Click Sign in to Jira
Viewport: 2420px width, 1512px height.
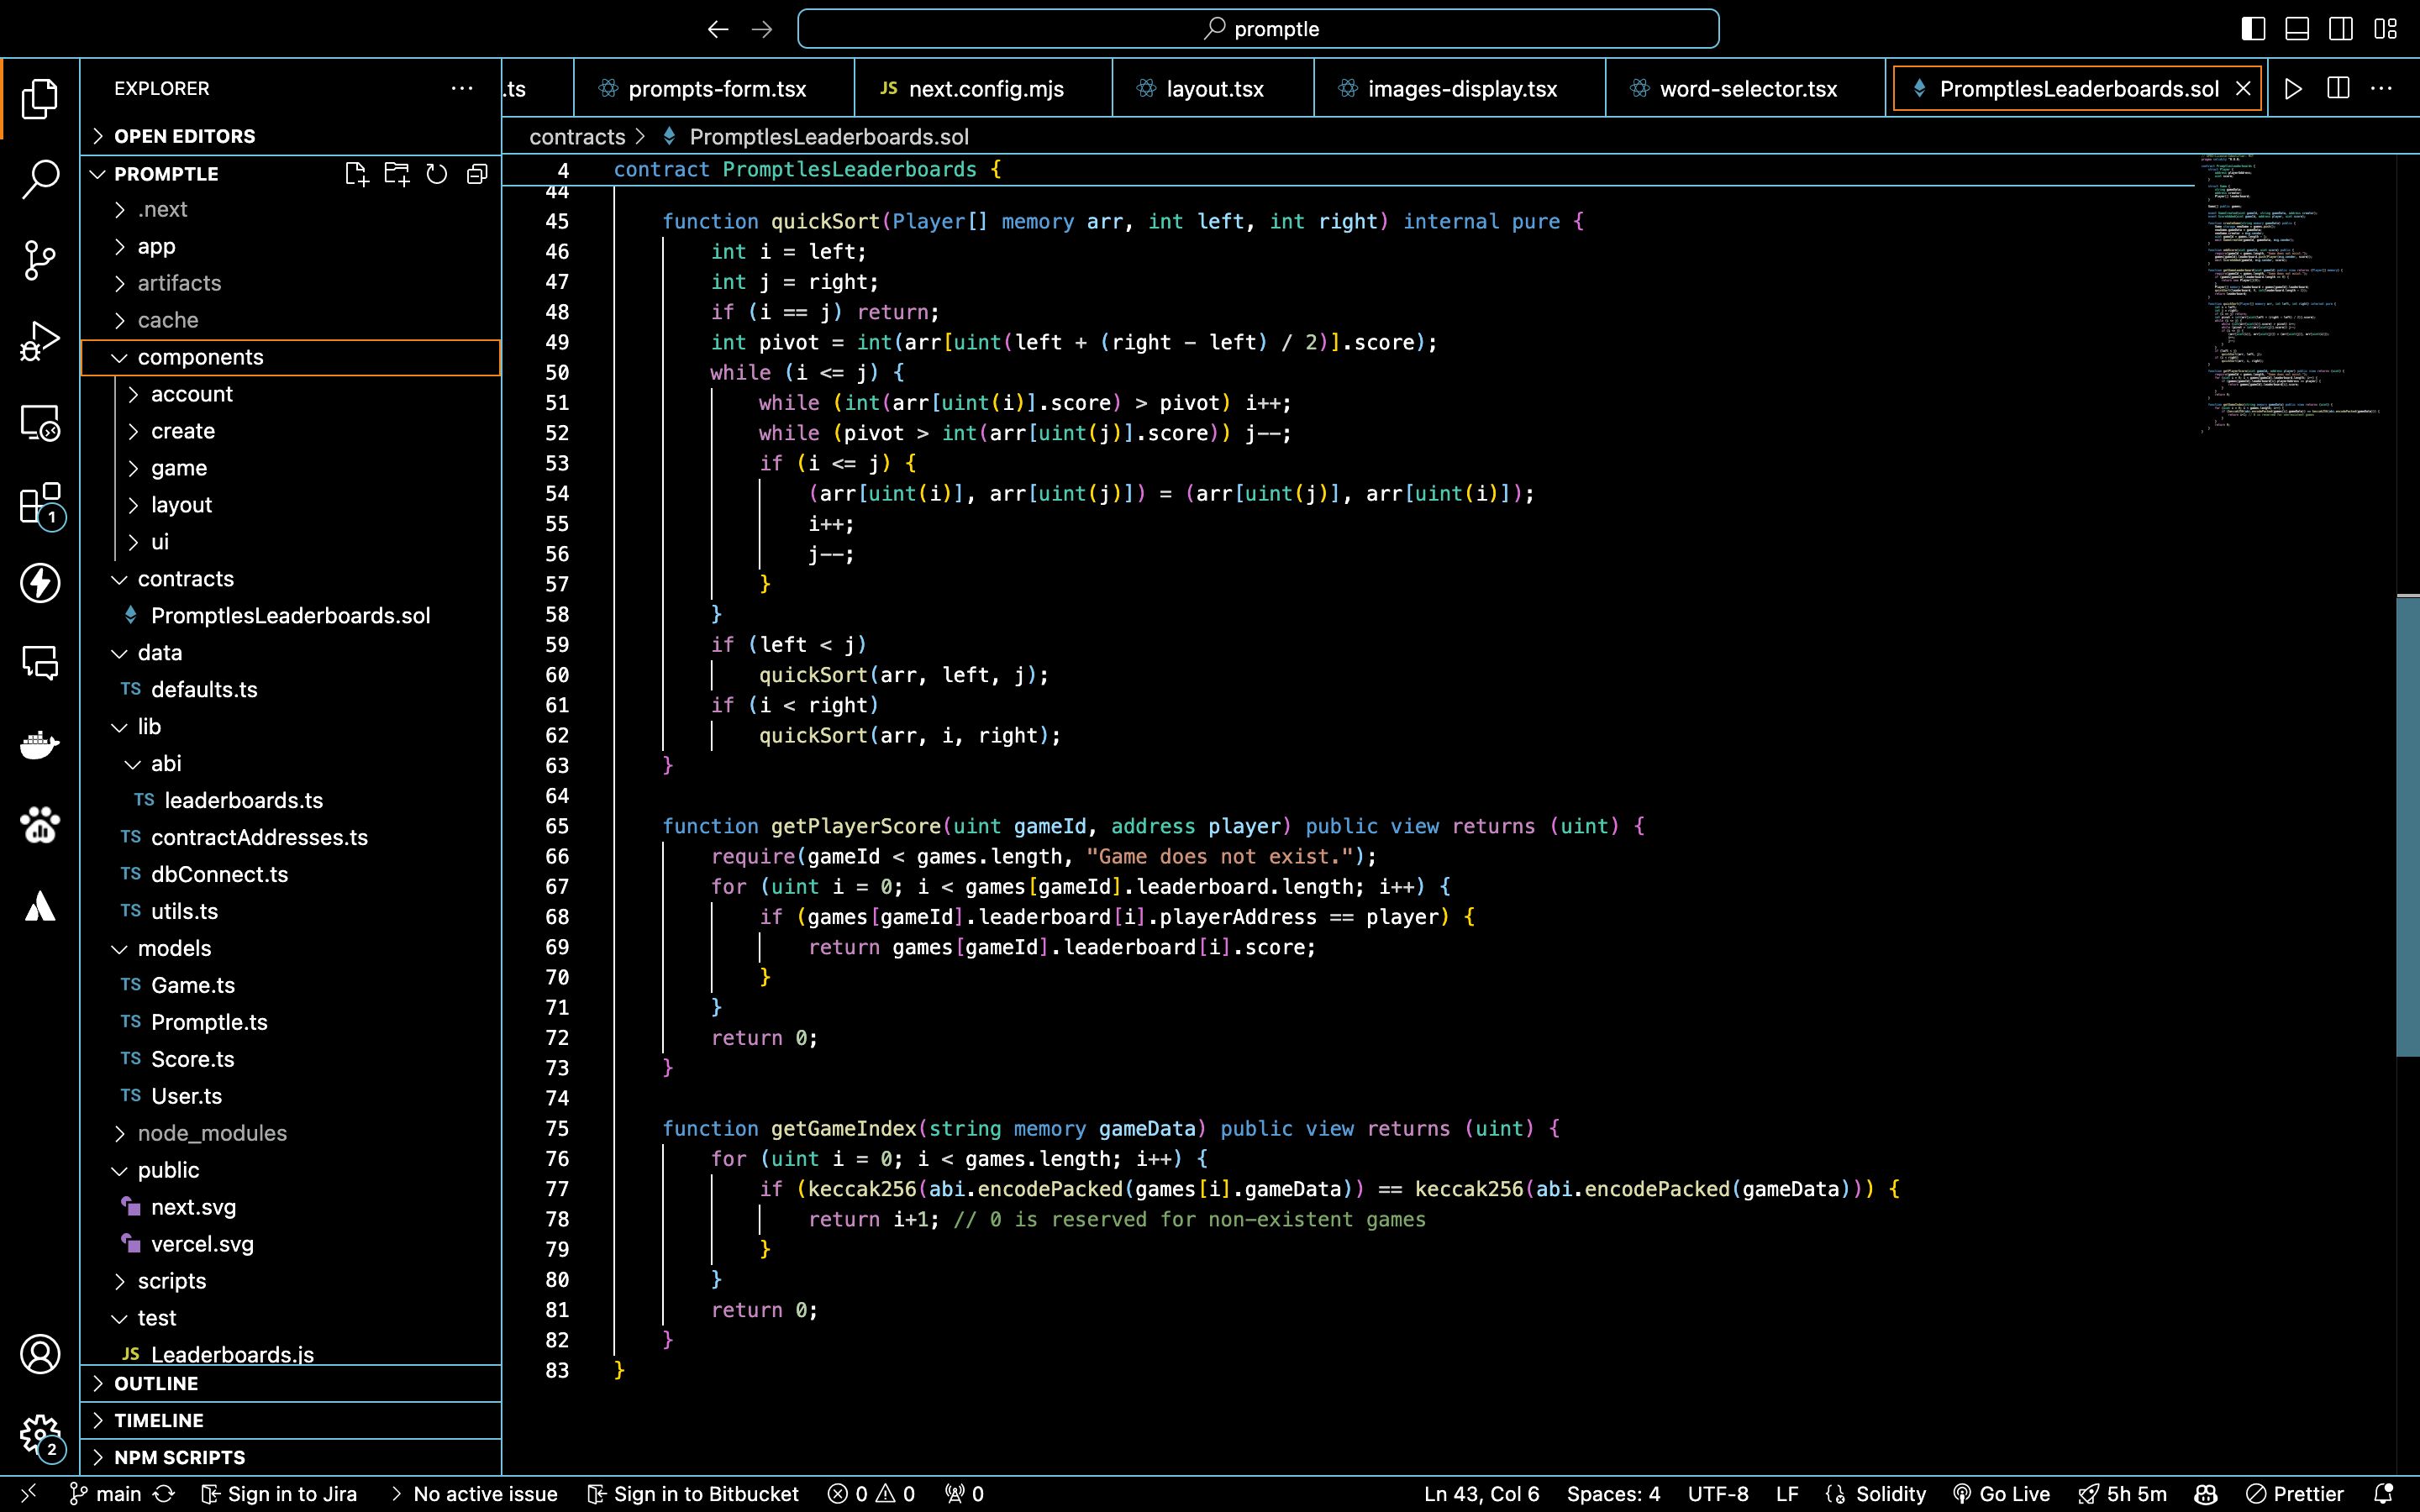pos(279,1494)
